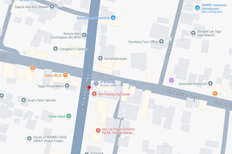Click the Ahli Pasang Gigi Serasi medical icon

94,94
